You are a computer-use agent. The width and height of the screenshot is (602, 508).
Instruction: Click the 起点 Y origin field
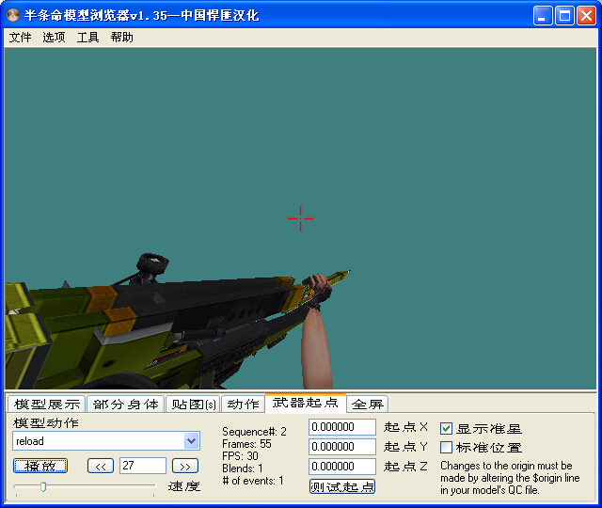click(342, 447)
